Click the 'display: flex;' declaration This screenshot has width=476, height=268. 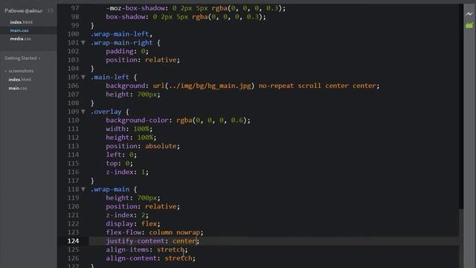point(133,224)
